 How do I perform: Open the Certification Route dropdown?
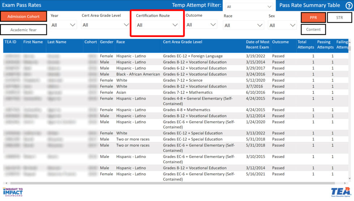[x=157, y=25]
